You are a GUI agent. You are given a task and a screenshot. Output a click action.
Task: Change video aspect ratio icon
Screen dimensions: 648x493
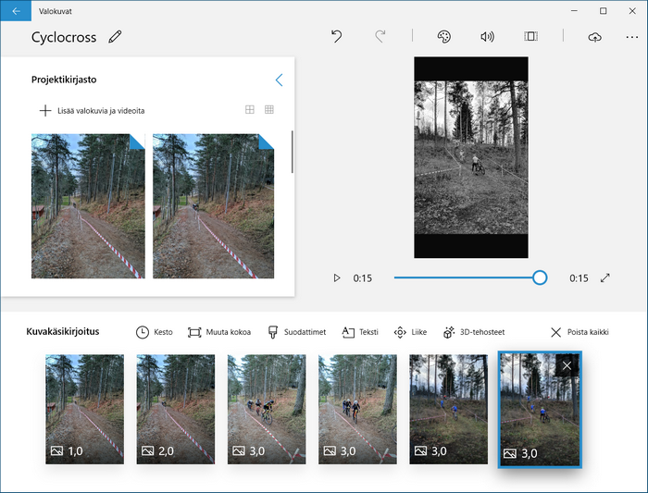[530, 37]
